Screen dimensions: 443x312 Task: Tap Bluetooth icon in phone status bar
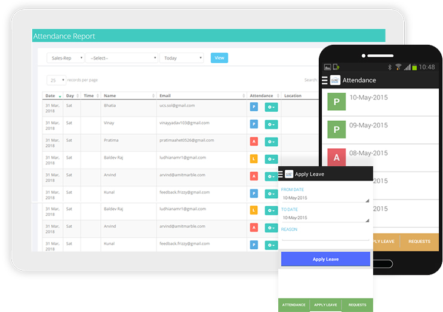coord(390,67)
